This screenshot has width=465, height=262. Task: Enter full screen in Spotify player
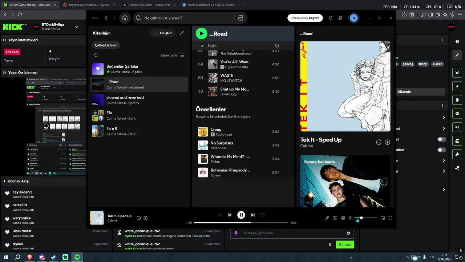[x=391, y=218]
